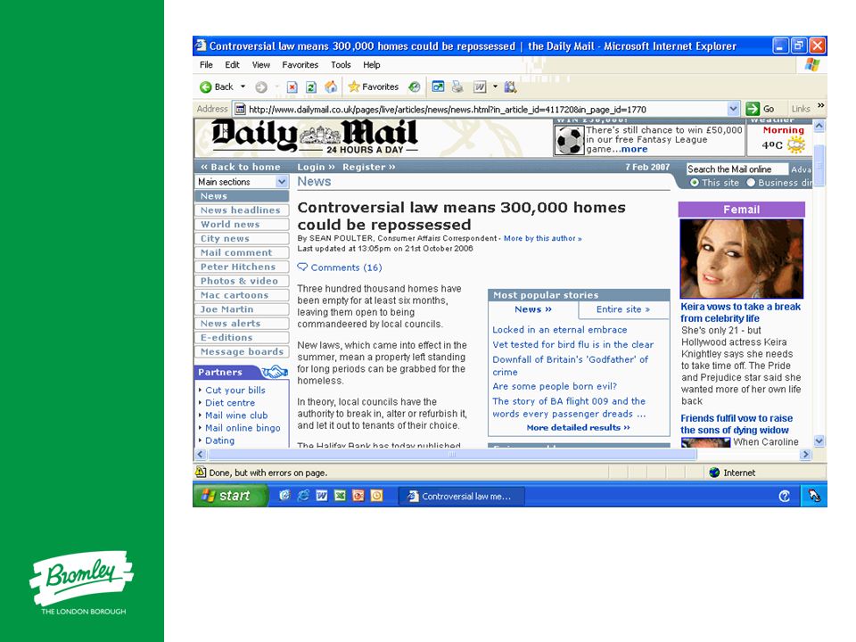The height and width of the screenshot is (642, 856).
Task: Click the vertical scrollbar down arrow
Action: pos(819,441)
